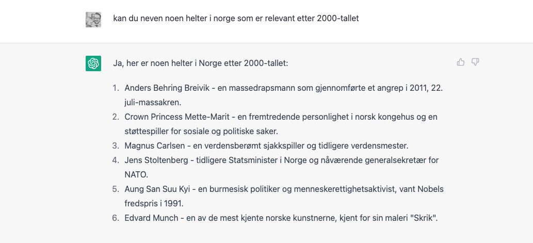The image size is (533, 243).
Task: Click list number 6 marker
Action: tap(116, 218)
